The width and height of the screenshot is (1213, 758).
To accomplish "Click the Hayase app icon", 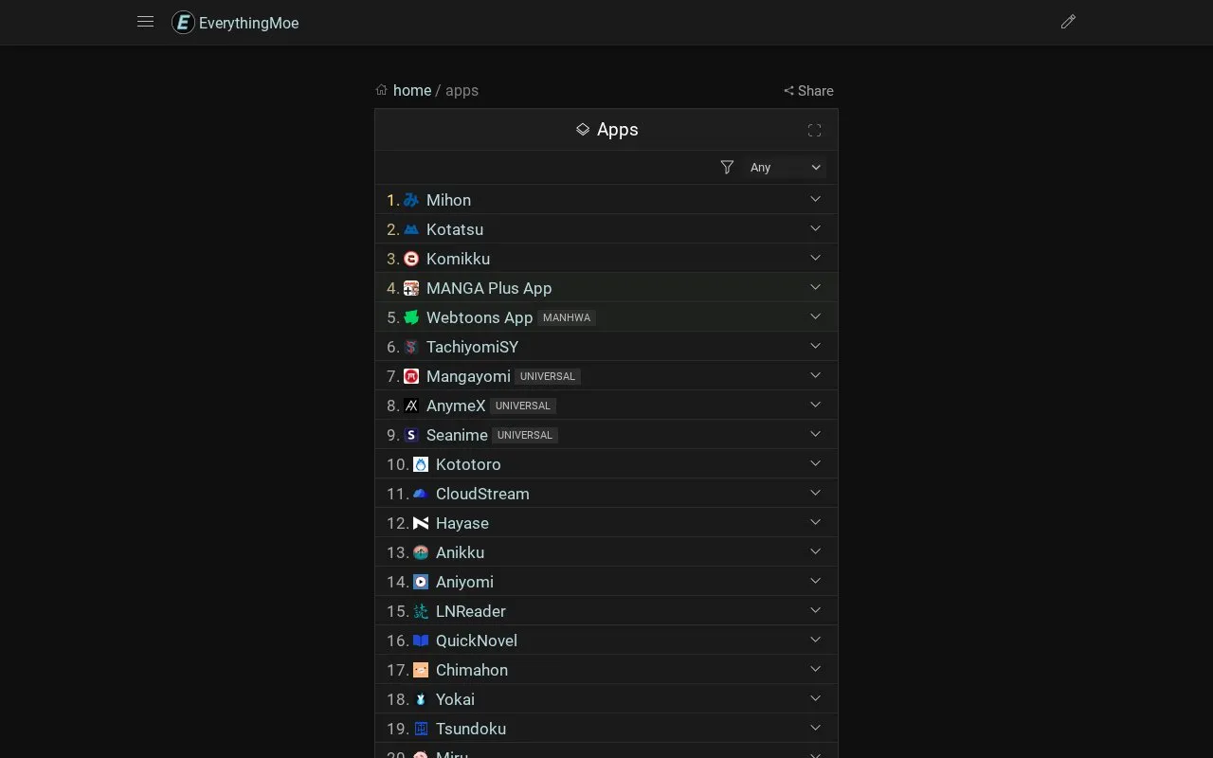I will pos(421,523).
